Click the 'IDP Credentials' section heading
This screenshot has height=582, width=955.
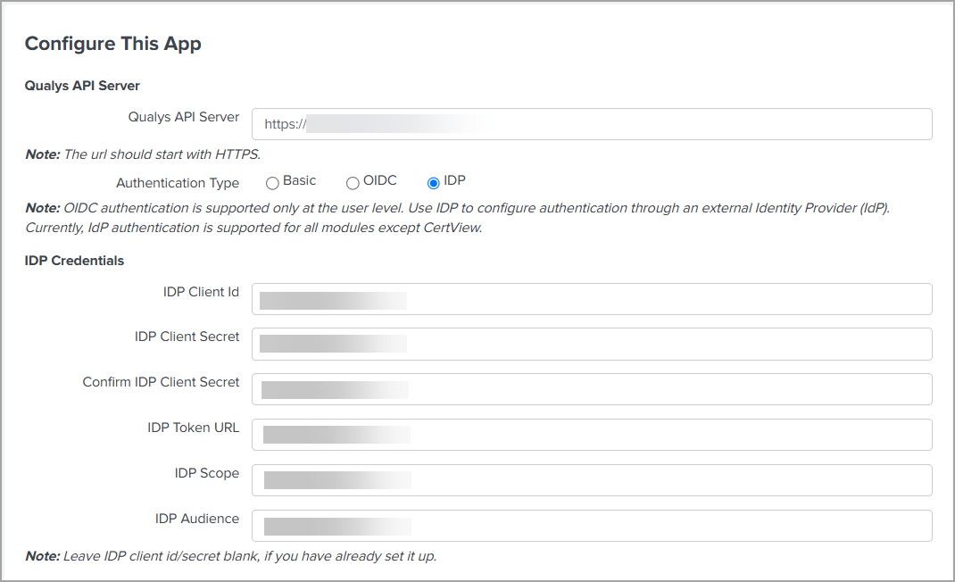click(x=74, y=261)
